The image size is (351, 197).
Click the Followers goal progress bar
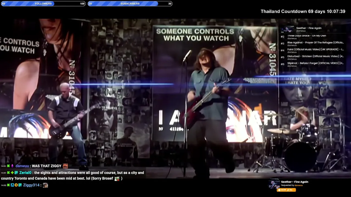(43, 4)
